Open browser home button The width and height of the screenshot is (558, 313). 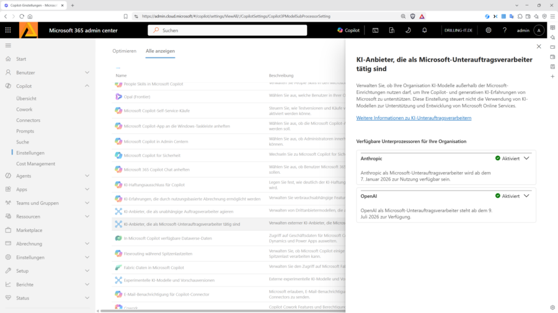[30, 16]
